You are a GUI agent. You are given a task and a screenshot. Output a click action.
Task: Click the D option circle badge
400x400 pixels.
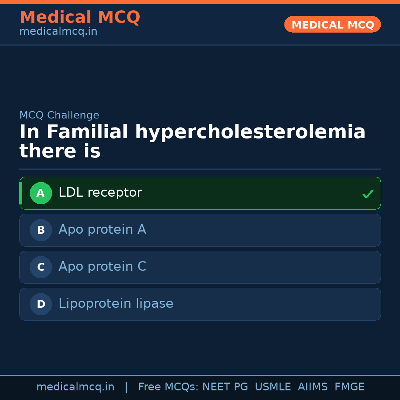coord(41,304)
